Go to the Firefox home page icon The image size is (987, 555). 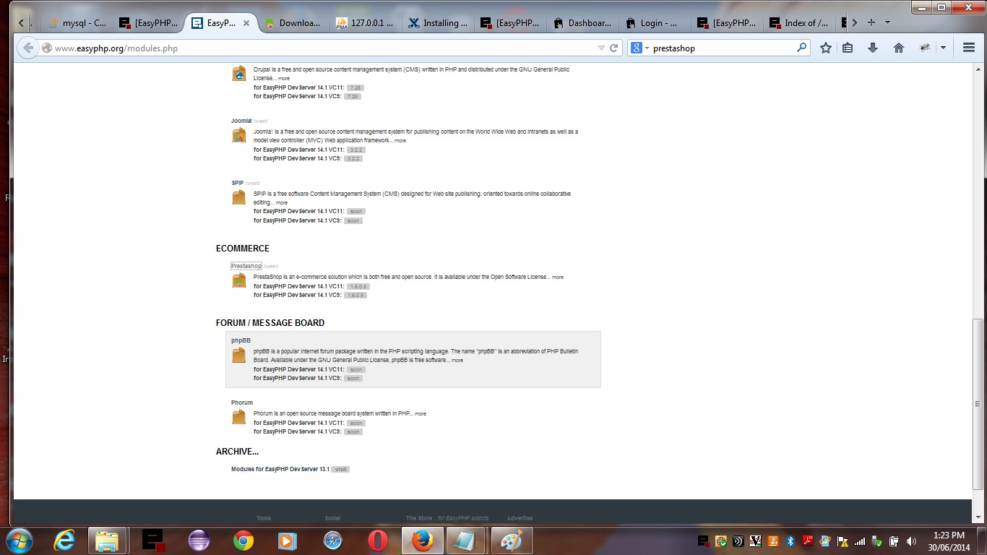point(899,48)
